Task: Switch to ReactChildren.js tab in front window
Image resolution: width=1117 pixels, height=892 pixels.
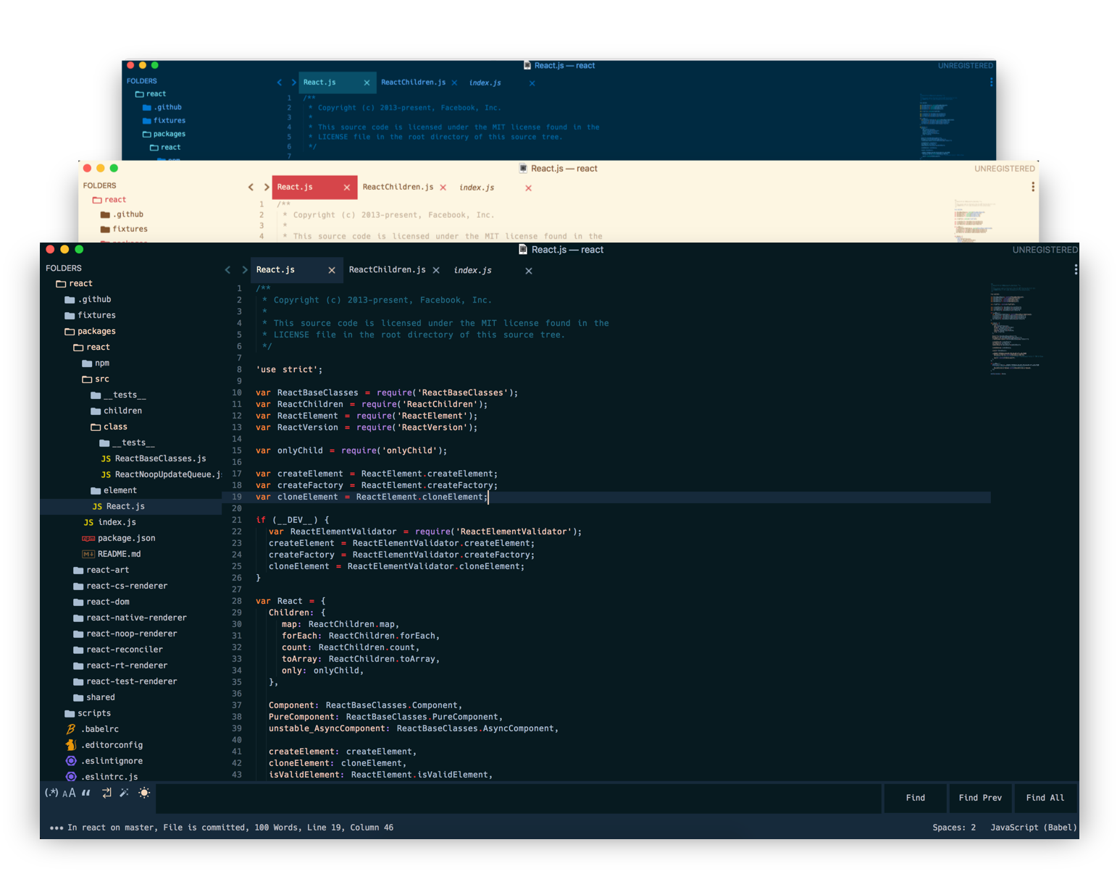Action: [x=388, y=270]
